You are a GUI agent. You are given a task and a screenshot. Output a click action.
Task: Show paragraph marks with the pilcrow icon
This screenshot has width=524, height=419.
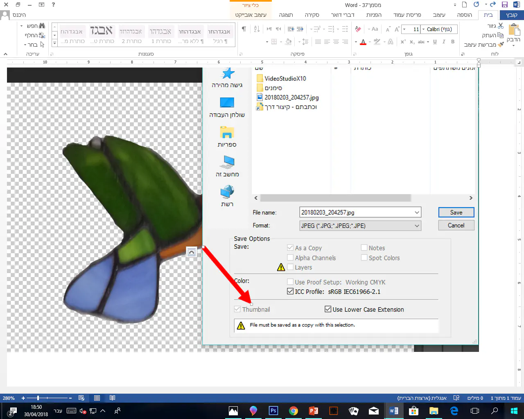click(x=244, y=29)
